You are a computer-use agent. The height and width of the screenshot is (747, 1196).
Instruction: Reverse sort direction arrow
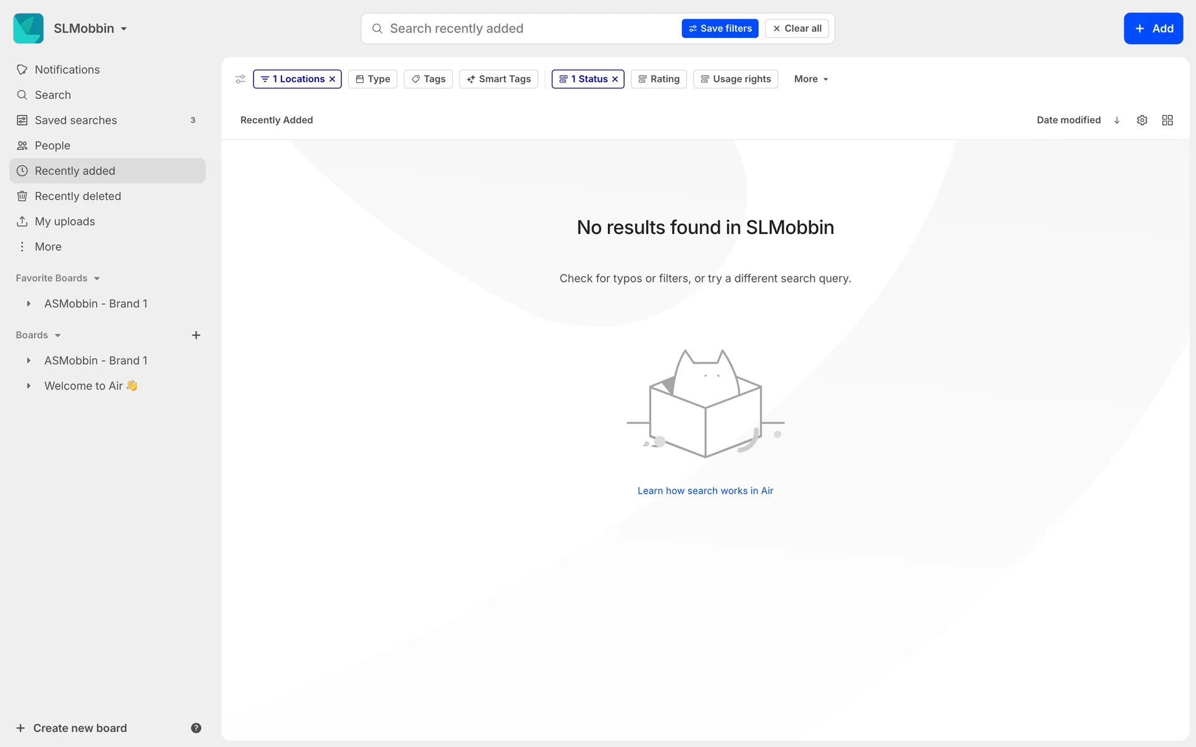tap(1117, 120)
